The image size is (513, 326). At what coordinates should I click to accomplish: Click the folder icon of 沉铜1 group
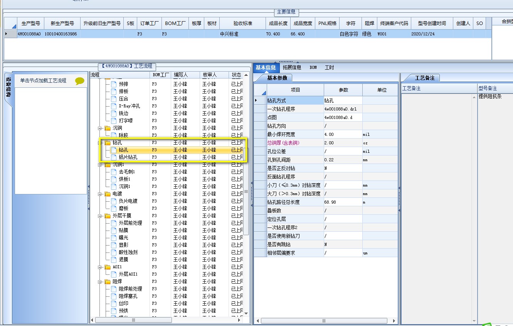[108, 165]
